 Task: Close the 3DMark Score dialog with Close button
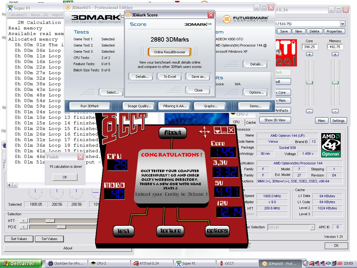coord(198,90)
